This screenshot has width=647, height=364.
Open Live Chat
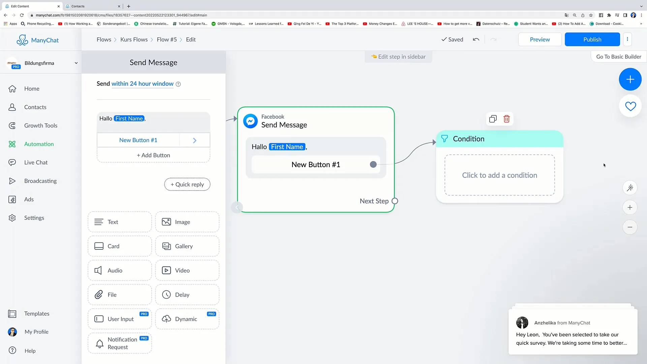coord(36,162)
